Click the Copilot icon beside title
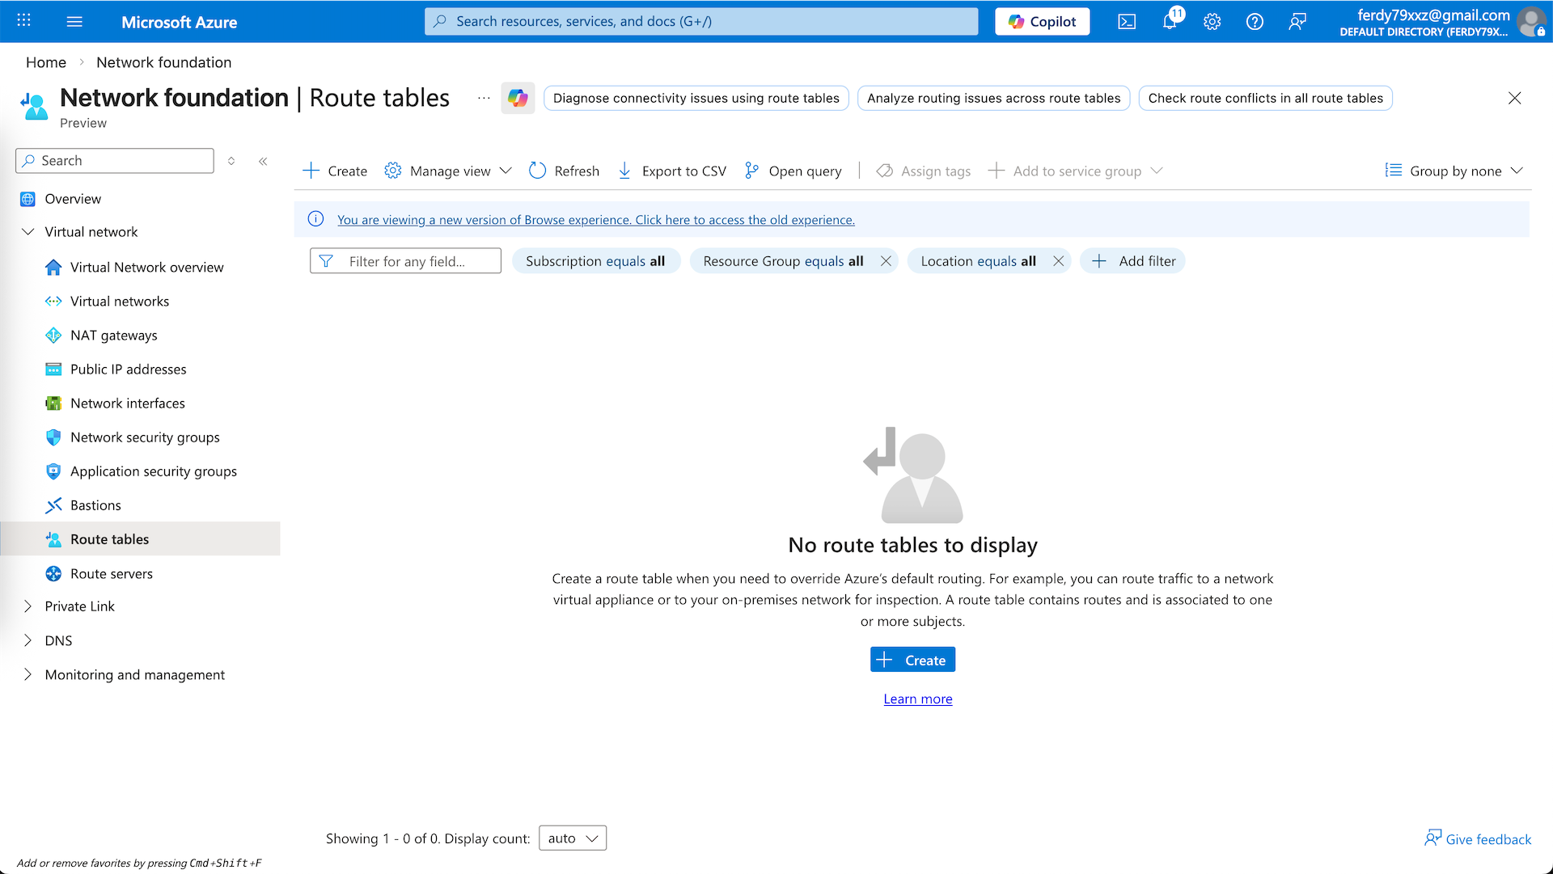Image resolution: width=1553 pixels, height=874 pixels. click(x=518, y=98)
